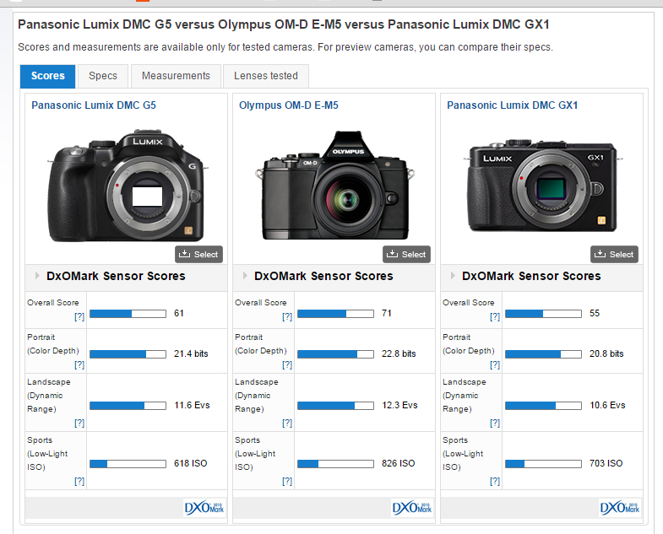
Task: Click the Lumix DMC GX1 camera image
Action: tap(542, 186)
